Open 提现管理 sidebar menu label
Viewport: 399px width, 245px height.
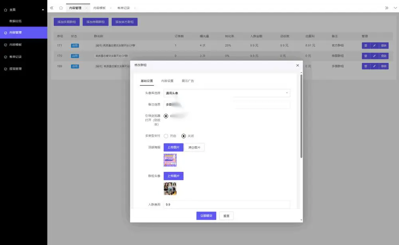coord(16,69)
